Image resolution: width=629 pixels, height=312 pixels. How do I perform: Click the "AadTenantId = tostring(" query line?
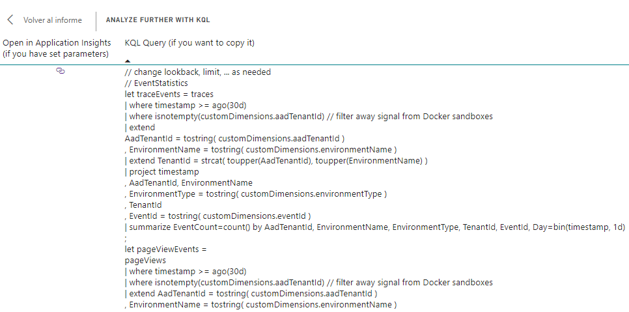pos(234,139)
